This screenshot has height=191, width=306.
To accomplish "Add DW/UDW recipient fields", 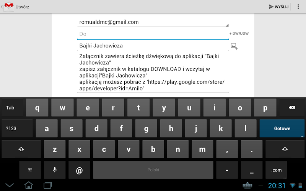I will pyautogui.click(x=239, y=34).
